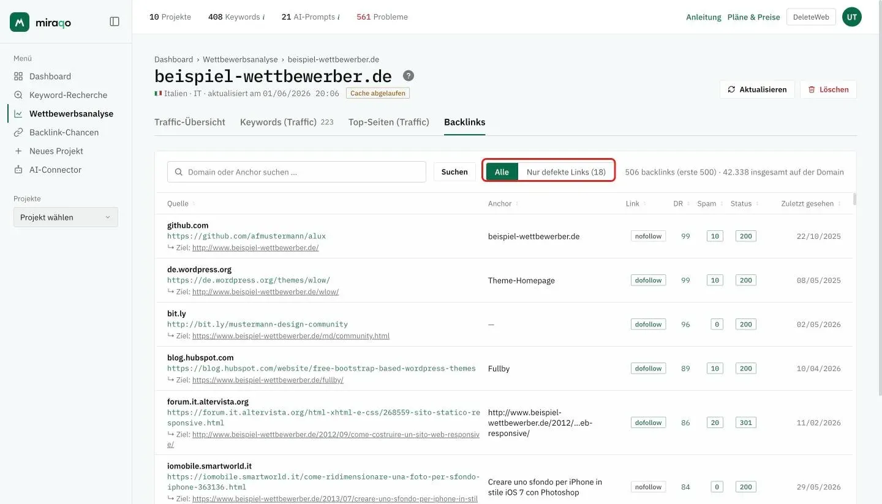Click Wettbewerbsanalyse in the breadcrumb
Viewport: 882px width, 504px height.
click(241, 59)
